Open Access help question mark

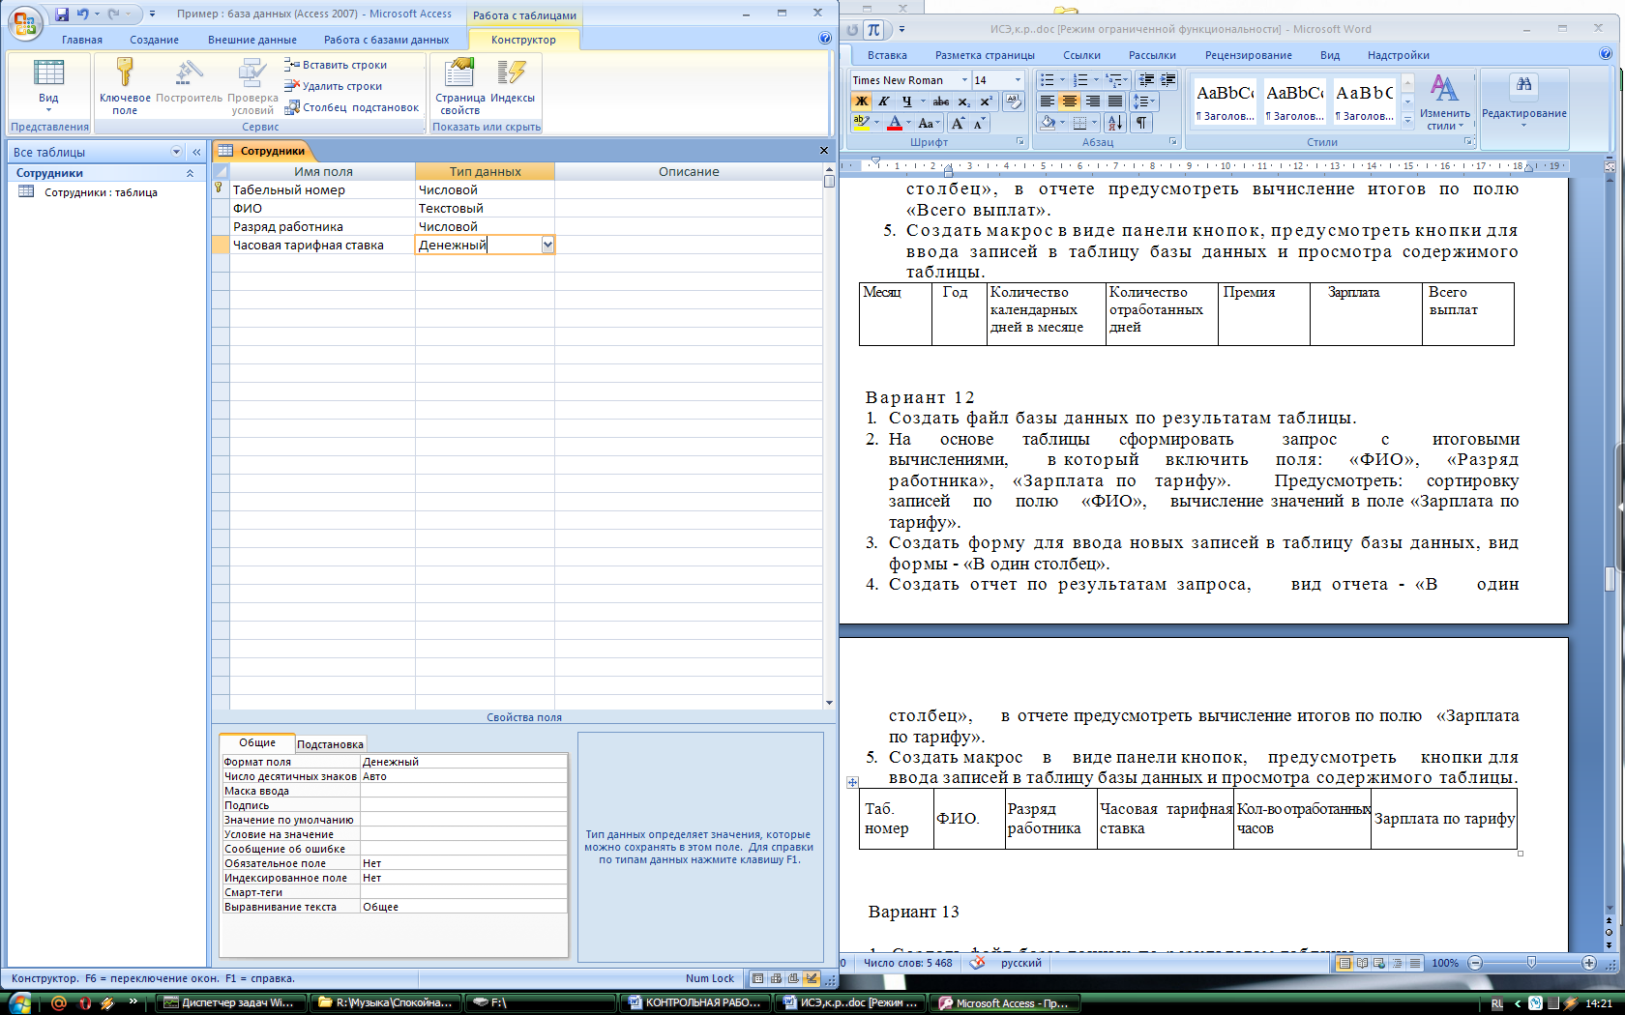(x=824, y=39)
